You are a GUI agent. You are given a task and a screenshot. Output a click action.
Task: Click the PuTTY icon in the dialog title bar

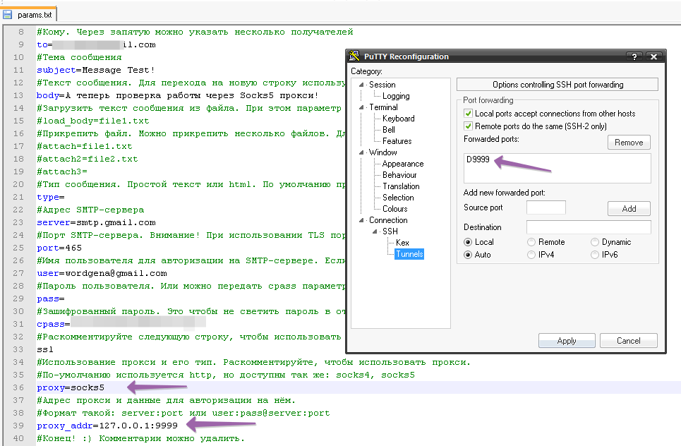354,56
